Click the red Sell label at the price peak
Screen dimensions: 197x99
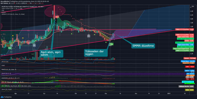coord(57,17)
